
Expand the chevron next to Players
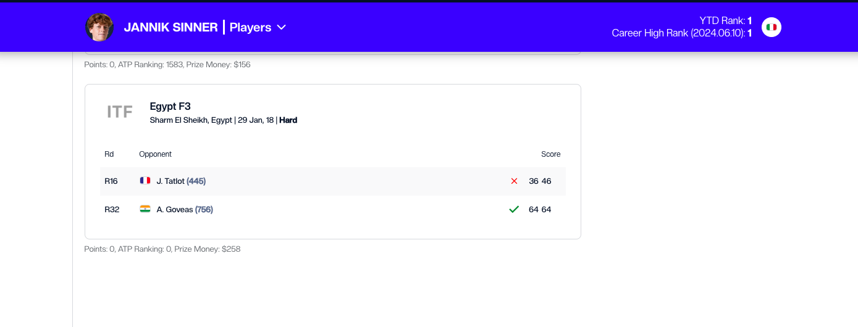click(281, 27)
